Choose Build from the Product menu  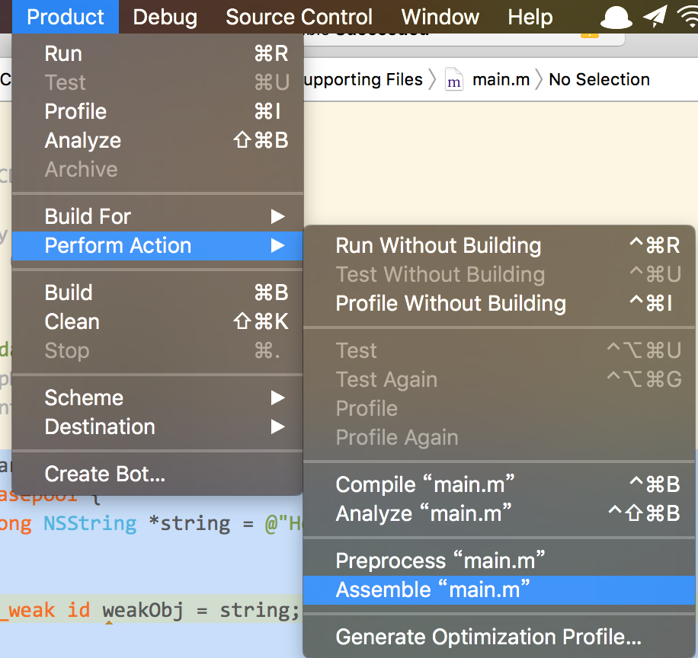158,292
